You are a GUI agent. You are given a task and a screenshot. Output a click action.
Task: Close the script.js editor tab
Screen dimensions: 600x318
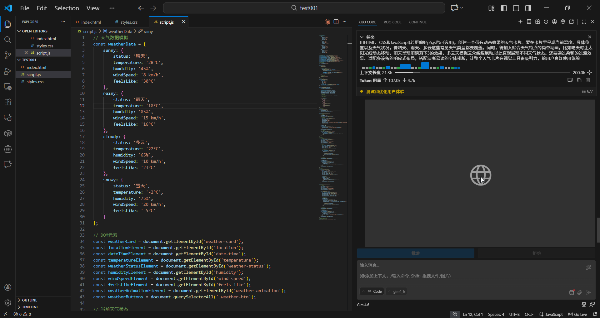(183, 22)
